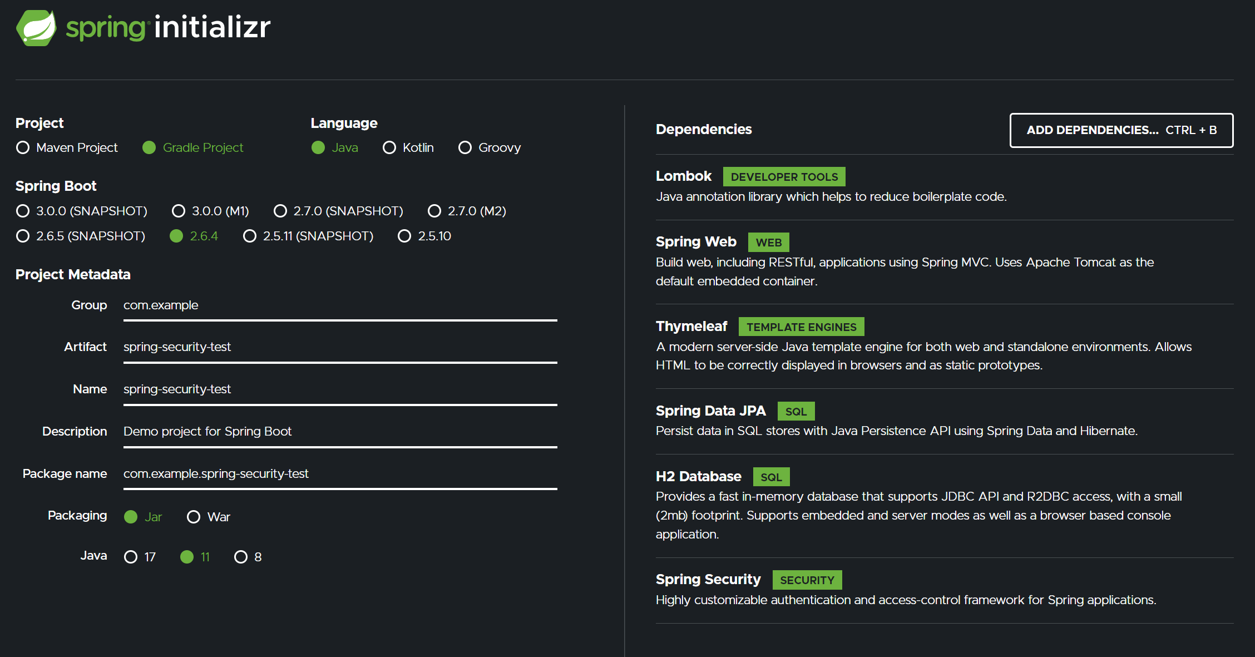
Task: Click the spring initializr title link
Action: [x=169, y=28]
